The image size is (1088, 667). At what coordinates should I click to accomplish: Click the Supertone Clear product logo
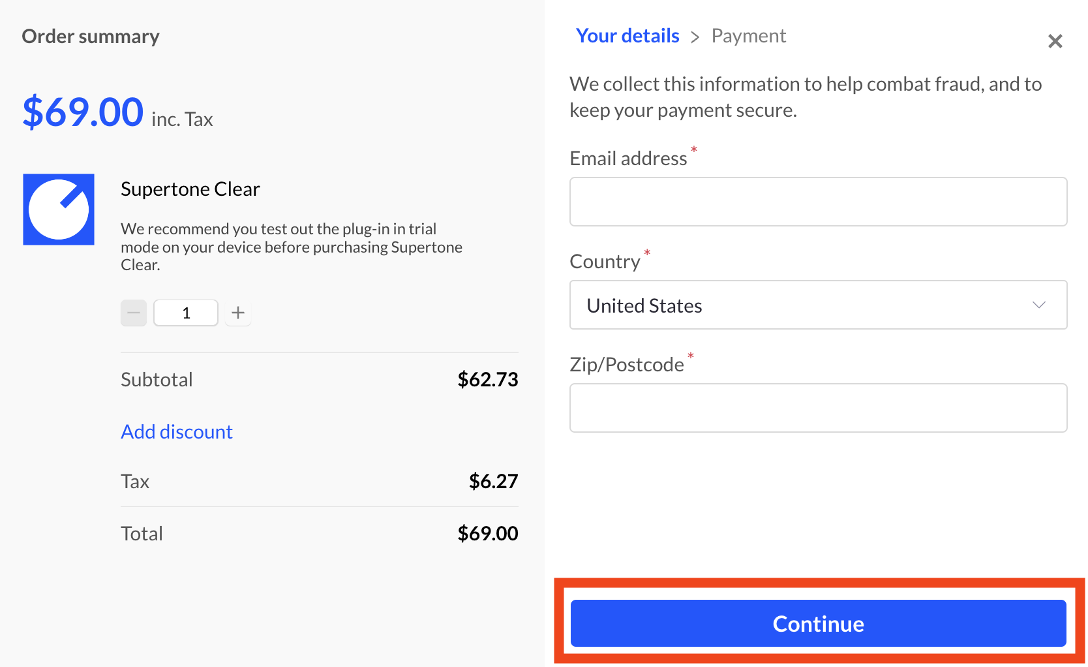(59, 209)
